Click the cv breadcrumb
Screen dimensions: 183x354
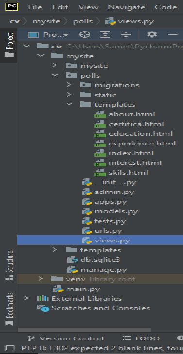coord(15,22)
